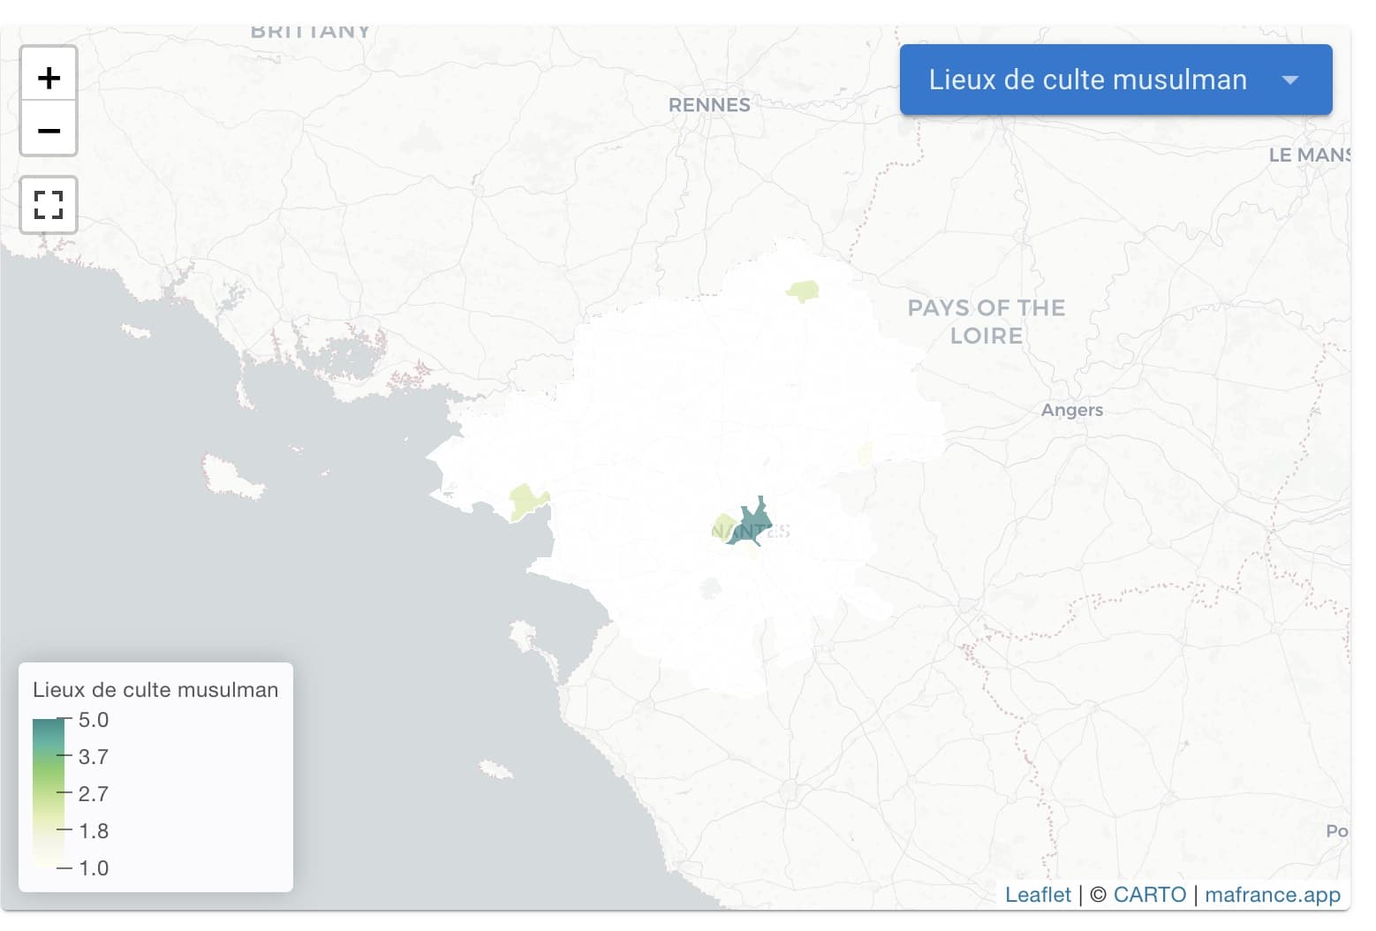Click the LE MANS city label
This screenshot has height=931, width=1376.
coord(1308,155)
